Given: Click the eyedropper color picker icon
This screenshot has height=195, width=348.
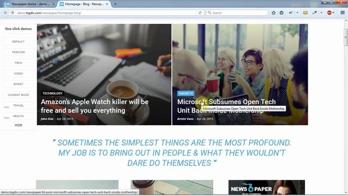Looking at the screenshot, I should (x=314, y=13).
